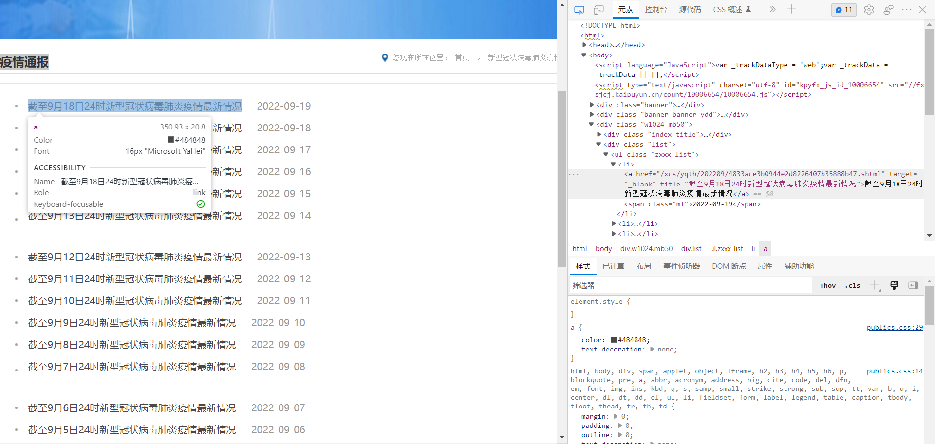Open the 9月12日 epidemic report link
The height and width of the screenshot is (444, 935).
click(x=135, y=257)
